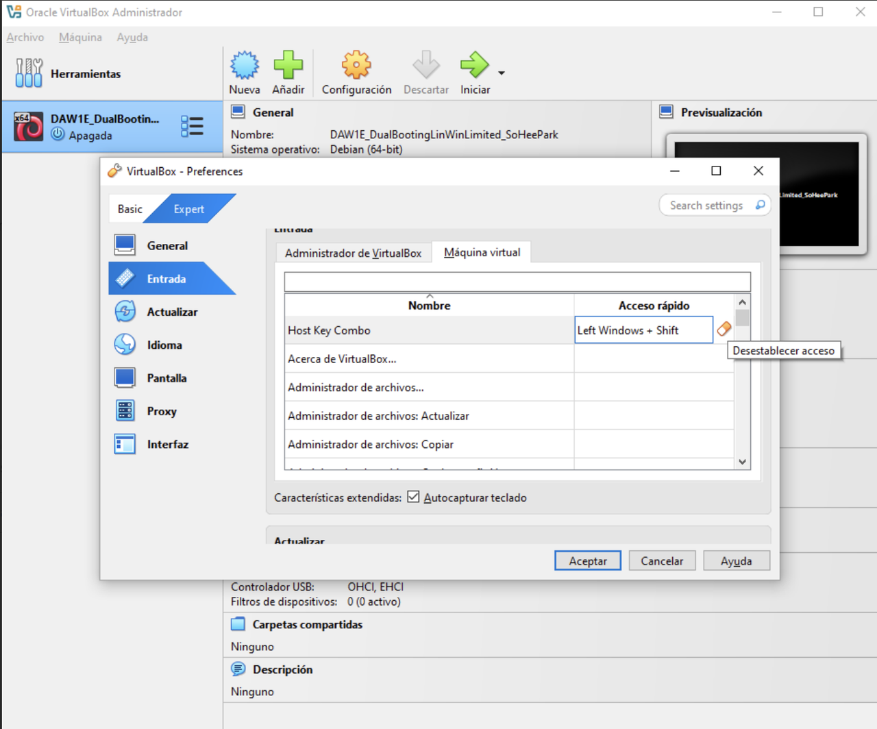Select the Entrada settings category icon
The height and width of the screenshot is (729, 877).
(125, 278)
